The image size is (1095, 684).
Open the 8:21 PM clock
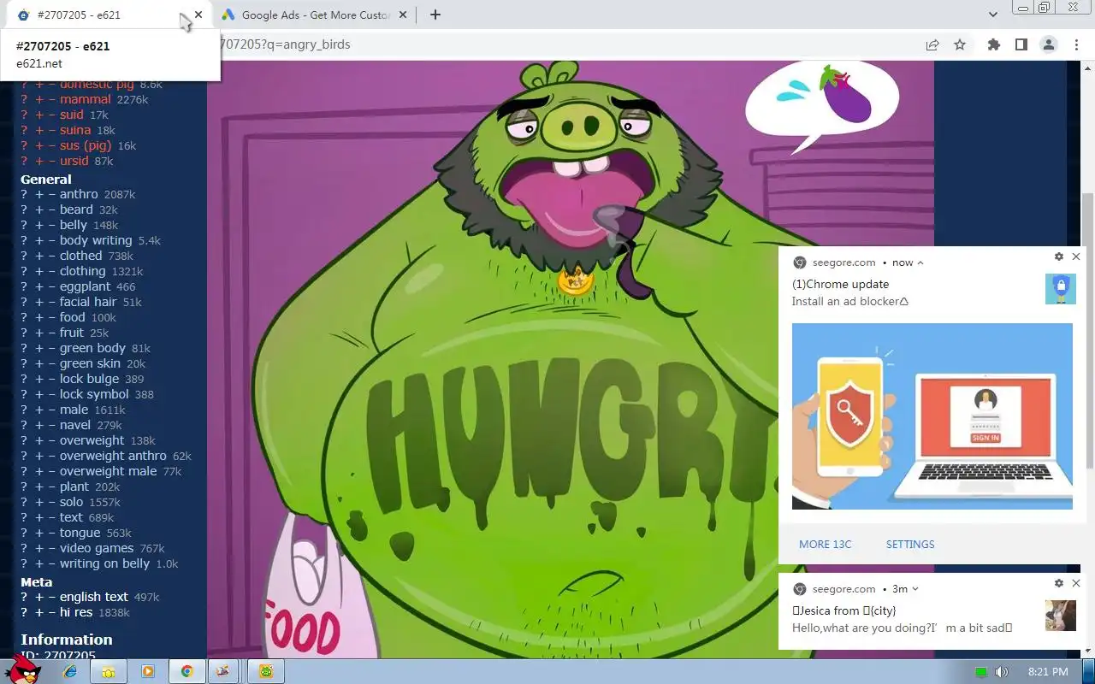click(x=1048, y=672)
